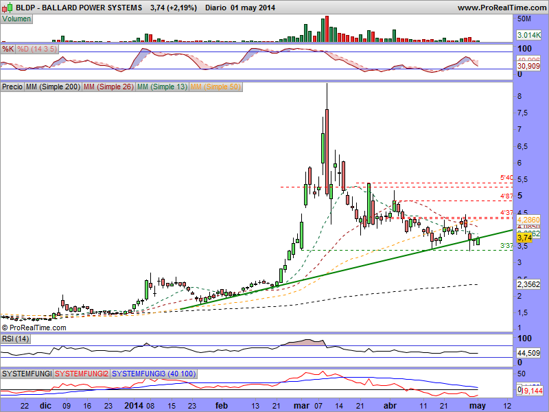Click the candlestick chart icon beside BLDP

[8, 7]
